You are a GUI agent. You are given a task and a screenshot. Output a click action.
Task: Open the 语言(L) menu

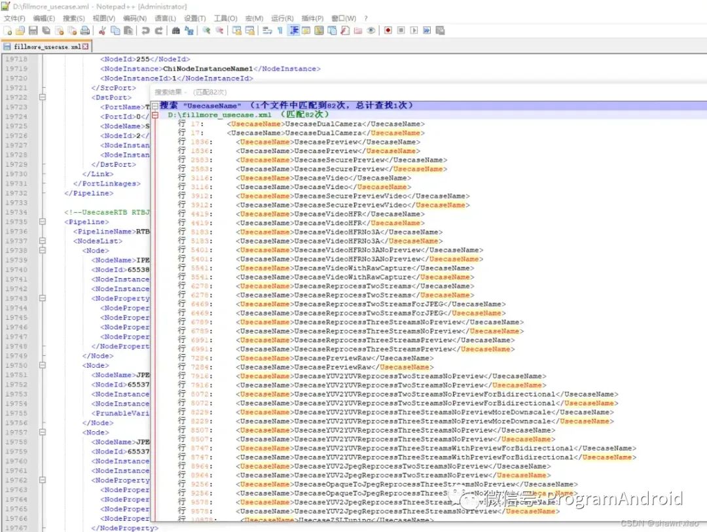pos(165,18)
